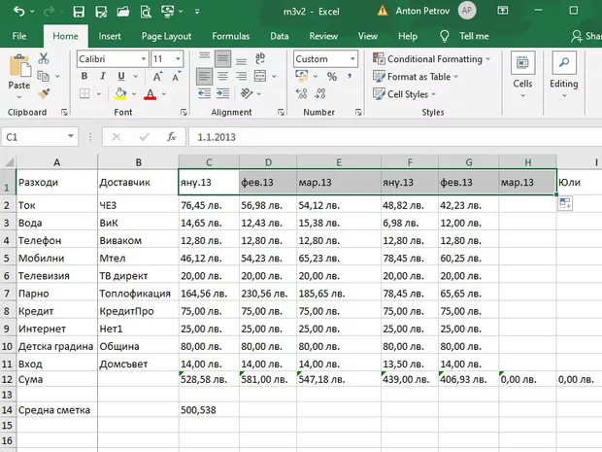The image size is (602, 452).
Task: Click the Save icon in quick access toolbar
Action: 78,13
